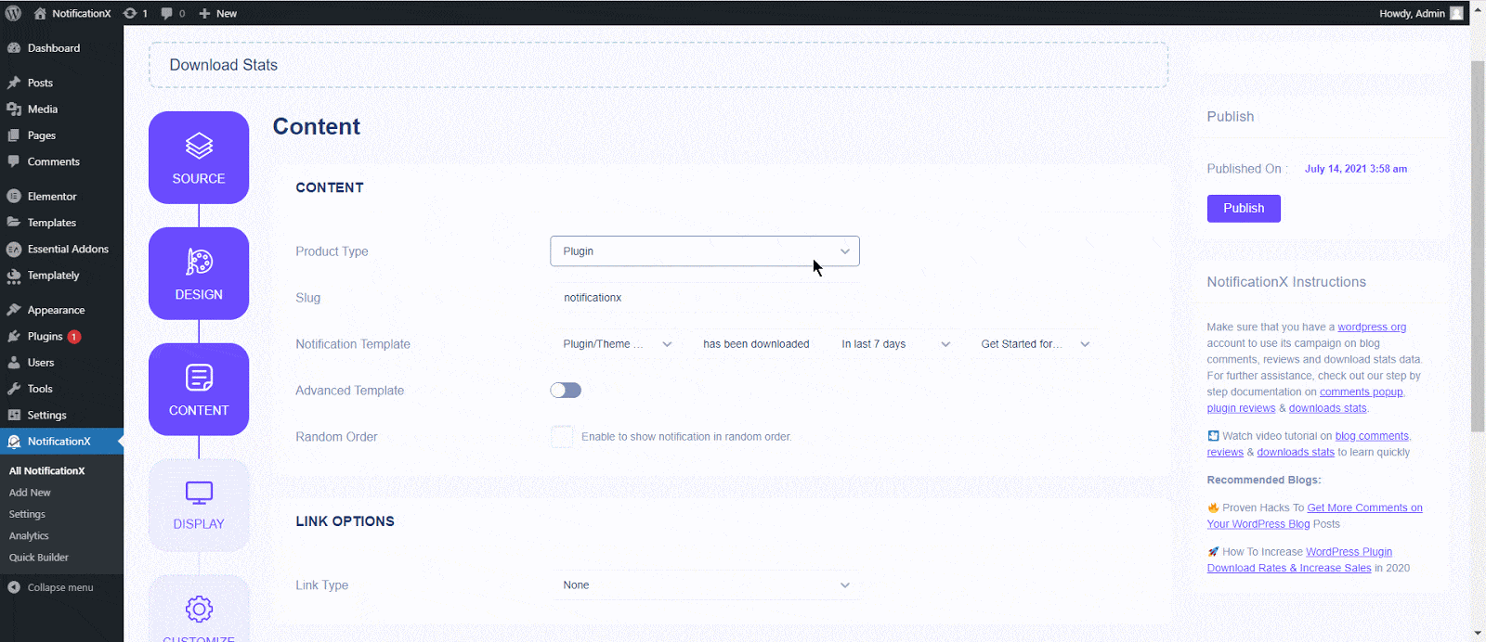Click the WordPress logo icon
Screen dimensions: 1486x642
pyautogui.click(x=13, y=13)
